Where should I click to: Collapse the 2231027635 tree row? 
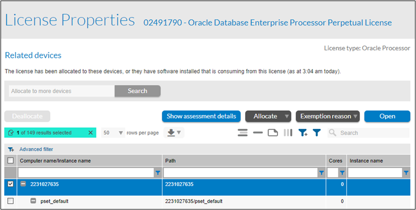[23, 183]
